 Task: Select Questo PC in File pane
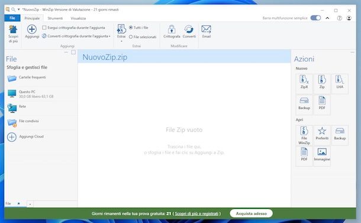coord(41,94)
